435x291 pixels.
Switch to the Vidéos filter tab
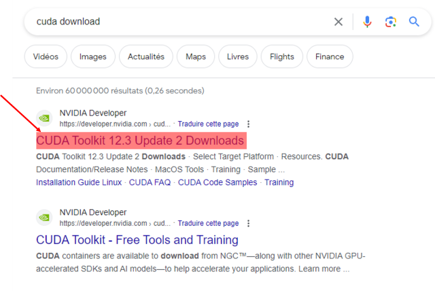click(x=46, y=56)
